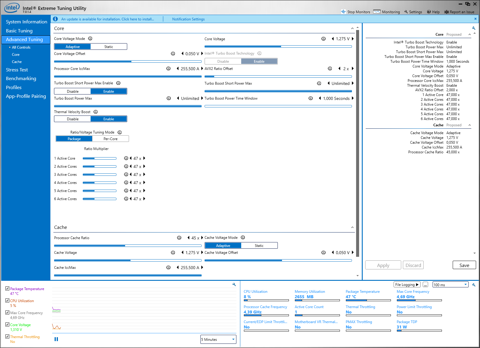Open System Information section
Screen dimensions: 480x348
tap(26, 22)
